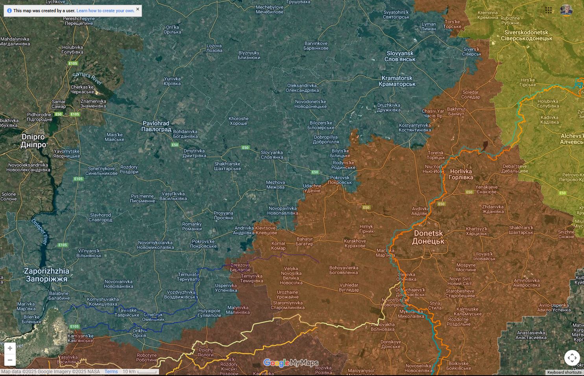Select the Polohy town label
This screenshot has height=376, width=584.
click(206, 352)
